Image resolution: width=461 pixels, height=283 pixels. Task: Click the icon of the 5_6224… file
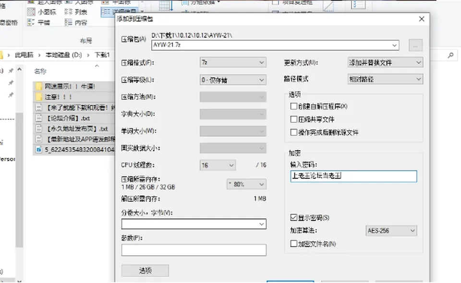(38, 150)
